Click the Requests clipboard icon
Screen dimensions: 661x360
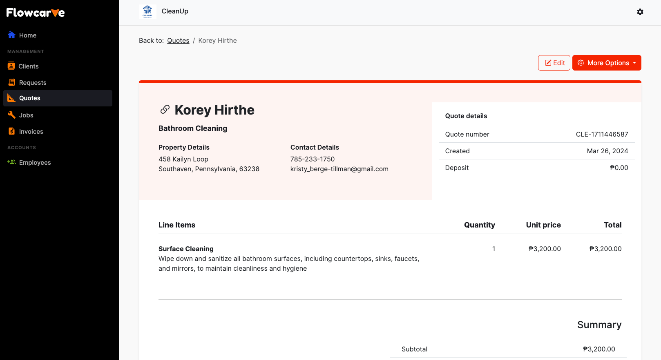point(11,82)
